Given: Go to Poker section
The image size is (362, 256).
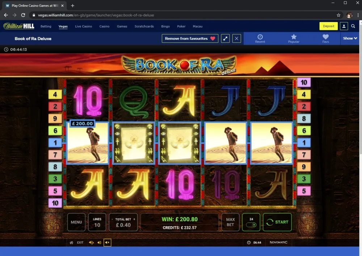Looking at the screenshot, I should click(181, 26).
